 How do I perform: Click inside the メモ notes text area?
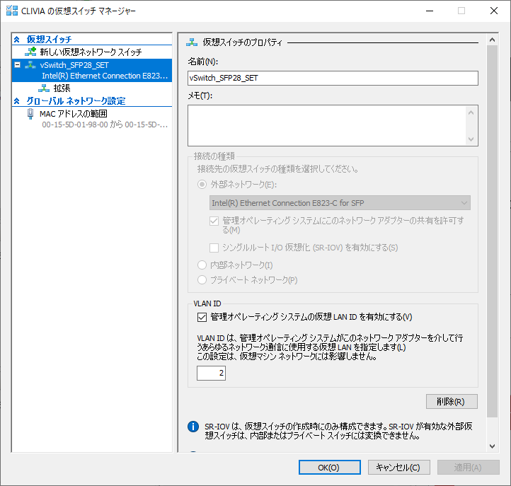[327, 125]
